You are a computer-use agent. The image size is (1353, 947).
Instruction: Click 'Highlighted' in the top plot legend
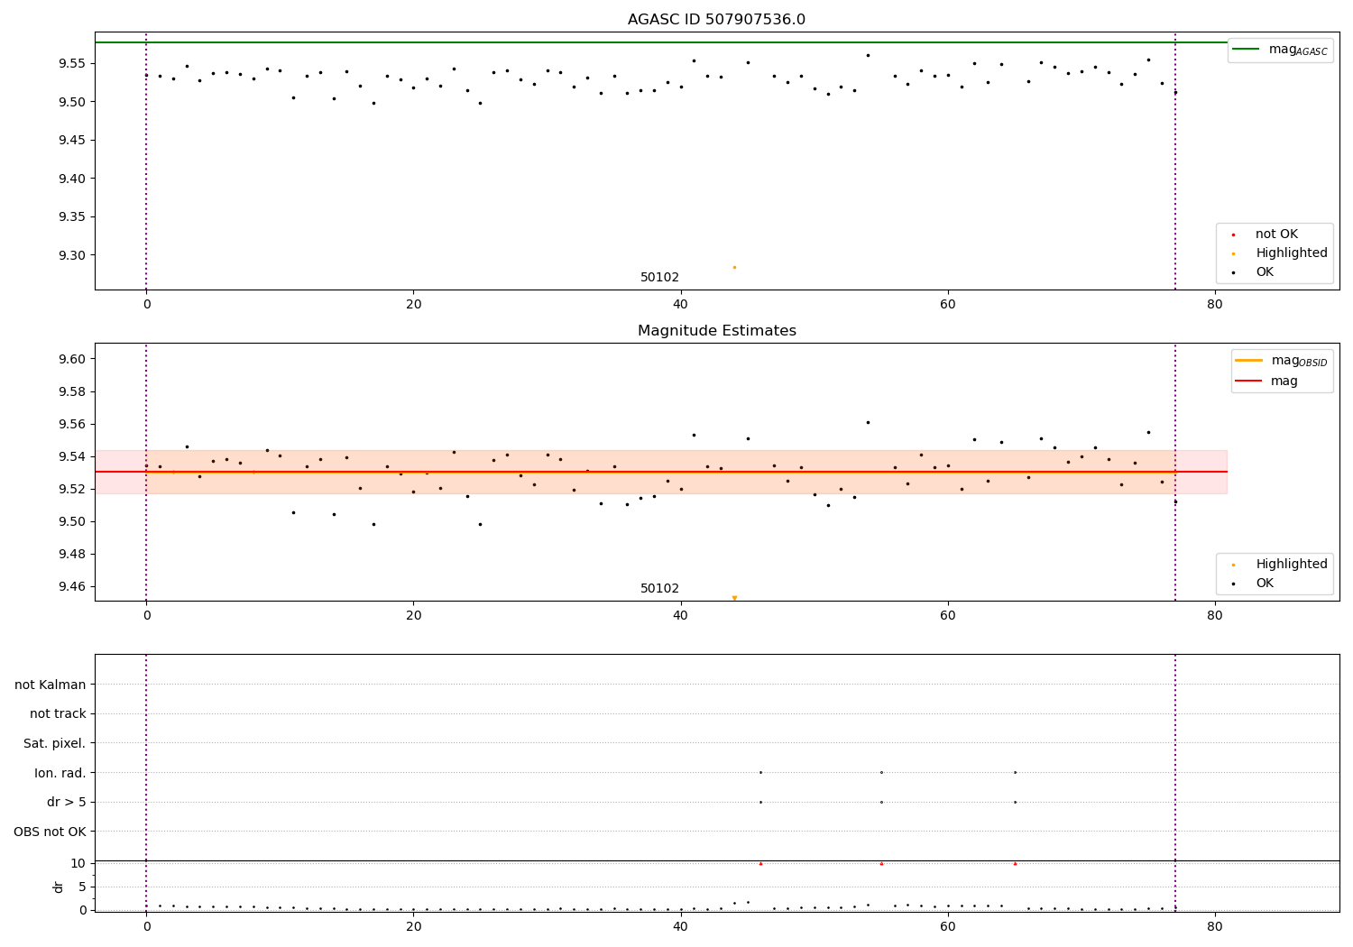1291,253
